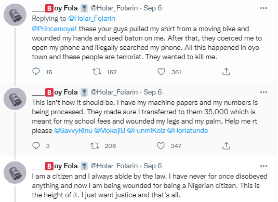Open @Holar_Folarin in the Replying to line

pyautogui.click(x=91, y=18)
